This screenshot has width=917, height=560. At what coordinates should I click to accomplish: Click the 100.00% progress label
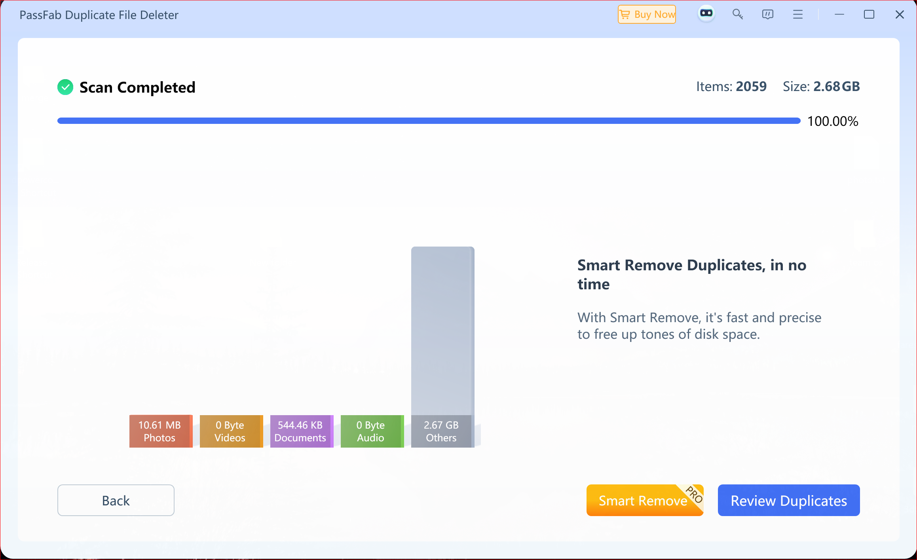click(833, 121)
